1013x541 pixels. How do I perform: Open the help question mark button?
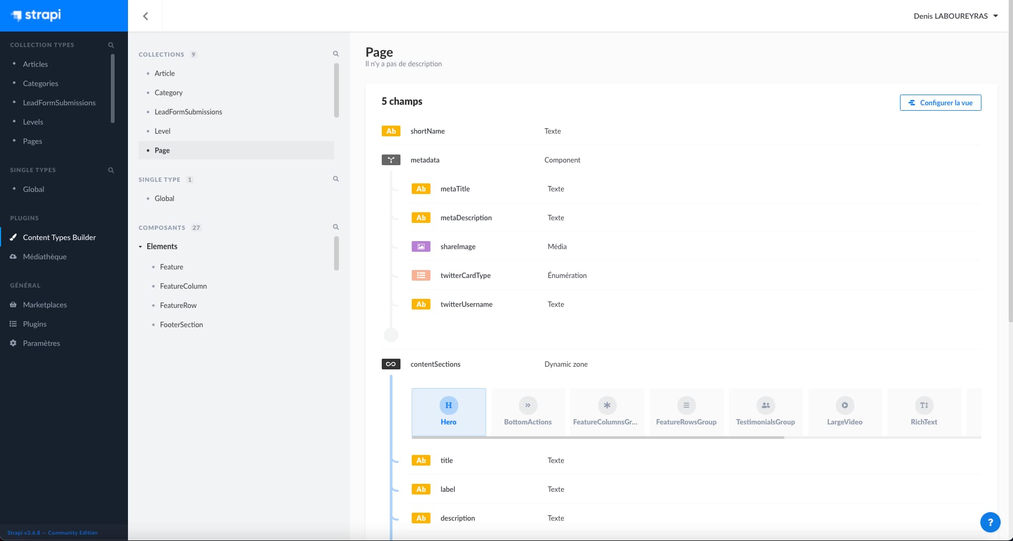click(x=990, y=522)
